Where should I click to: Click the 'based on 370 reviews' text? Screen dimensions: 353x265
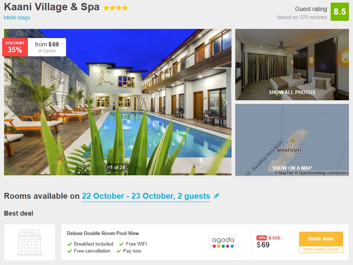coord(302,17)
